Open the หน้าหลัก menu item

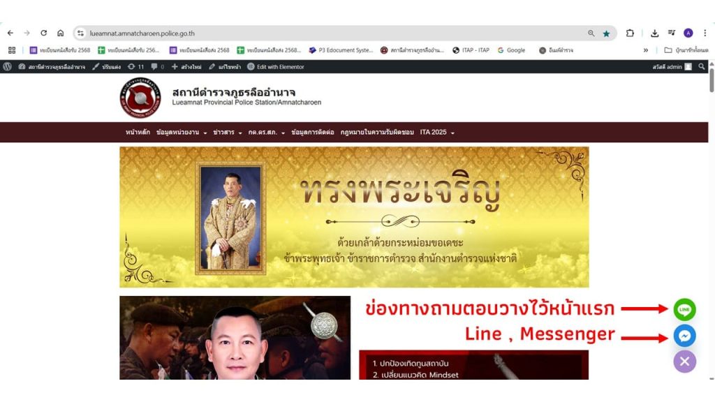(138, 132)
